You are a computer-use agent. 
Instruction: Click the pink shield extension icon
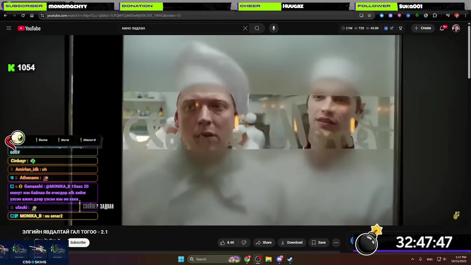pyautogui.click(x=399, y=15)
